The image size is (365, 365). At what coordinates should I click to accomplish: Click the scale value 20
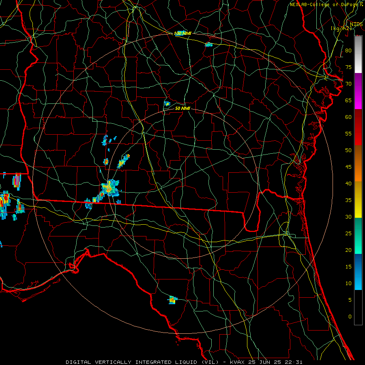[x=348, y=250]
